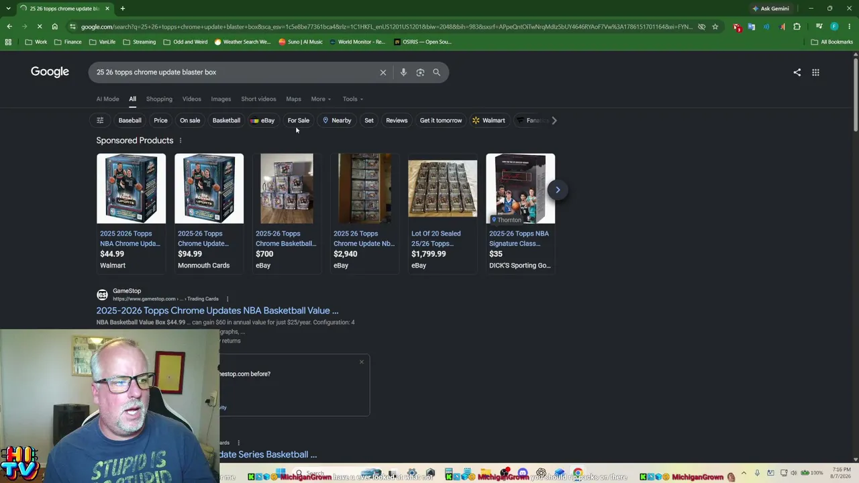Open the Streaming bookmarks folder
859x483 pixels.
pyautogui.click(x=139, y=42)
